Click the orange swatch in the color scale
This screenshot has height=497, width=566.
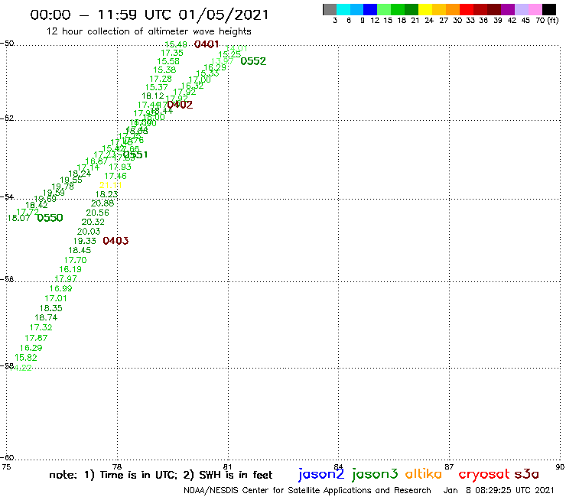click(x=453, y=9)
